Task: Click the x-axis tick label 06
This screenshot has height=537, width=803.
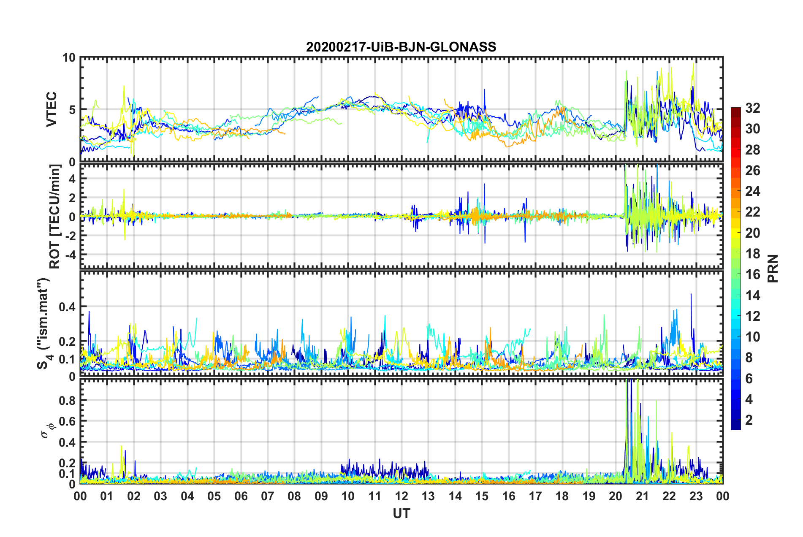Action: click(241, 496)
